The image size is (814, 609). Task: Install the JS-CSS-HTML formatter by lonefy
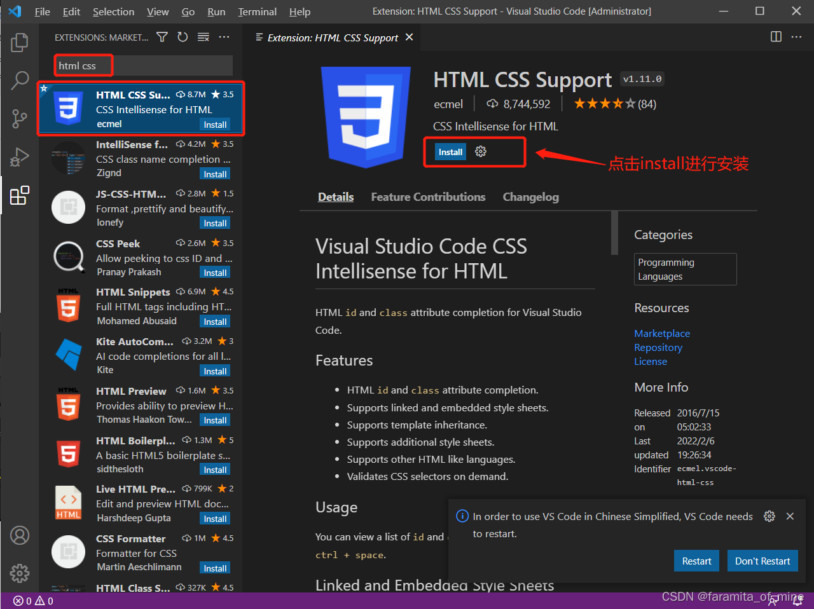(215, 223)
